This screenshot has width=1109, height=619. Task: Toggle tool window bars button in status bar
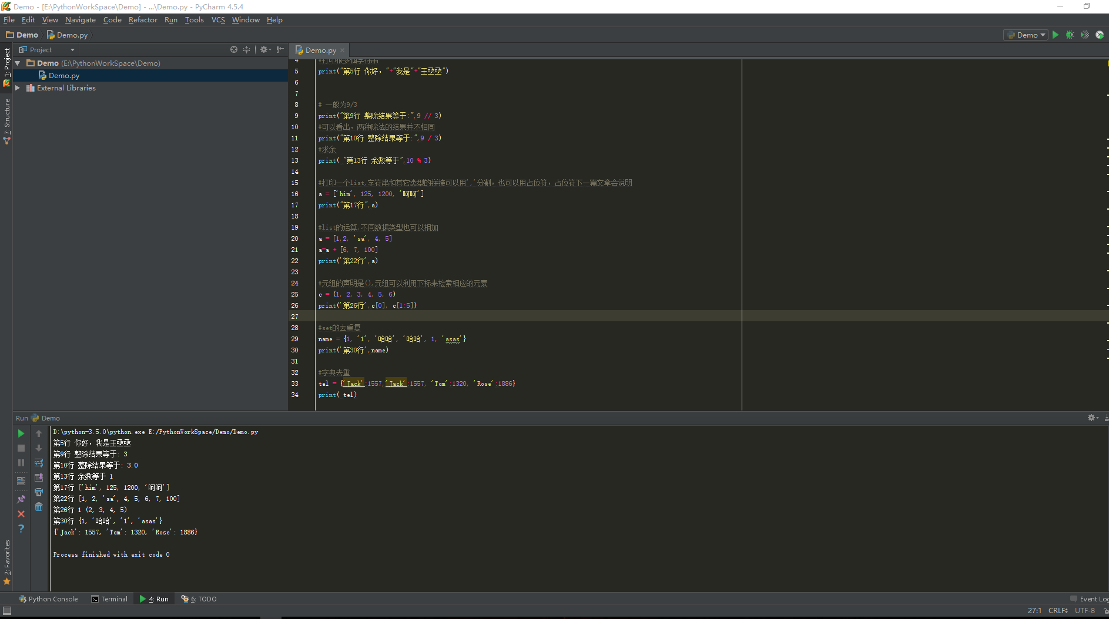[7, 611]
